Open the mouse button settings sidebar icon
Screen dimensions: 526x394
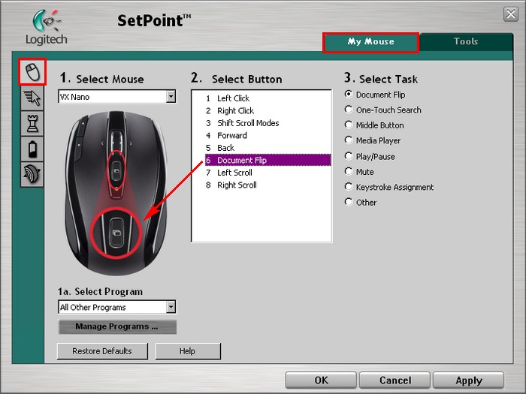tap(32, 72)
